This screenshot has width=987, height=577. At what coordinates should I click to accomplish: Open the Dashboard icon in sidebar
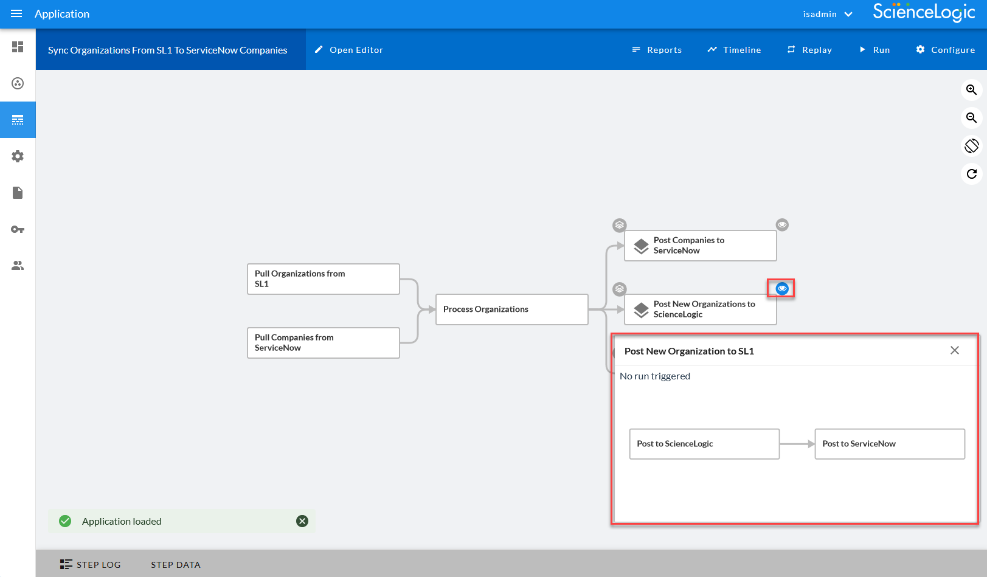click(x=18, y=47)
